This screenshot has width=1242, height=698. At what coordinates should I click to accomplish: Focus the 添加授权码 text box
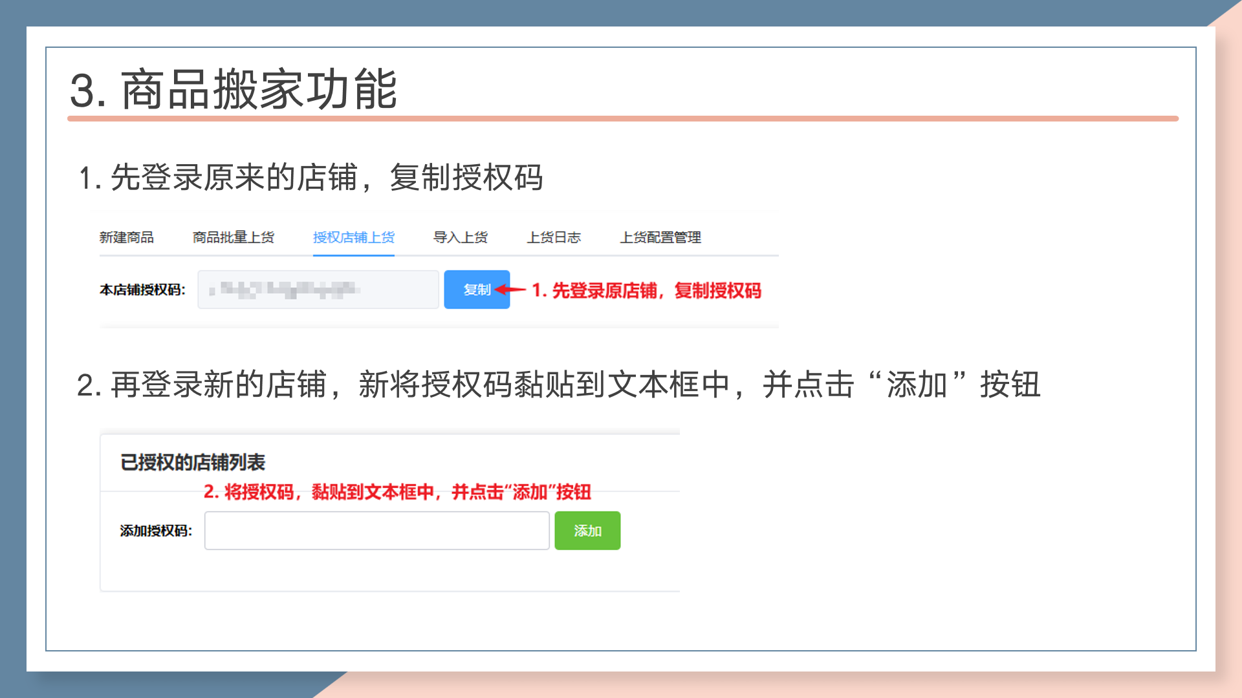(x=376, y=531)
